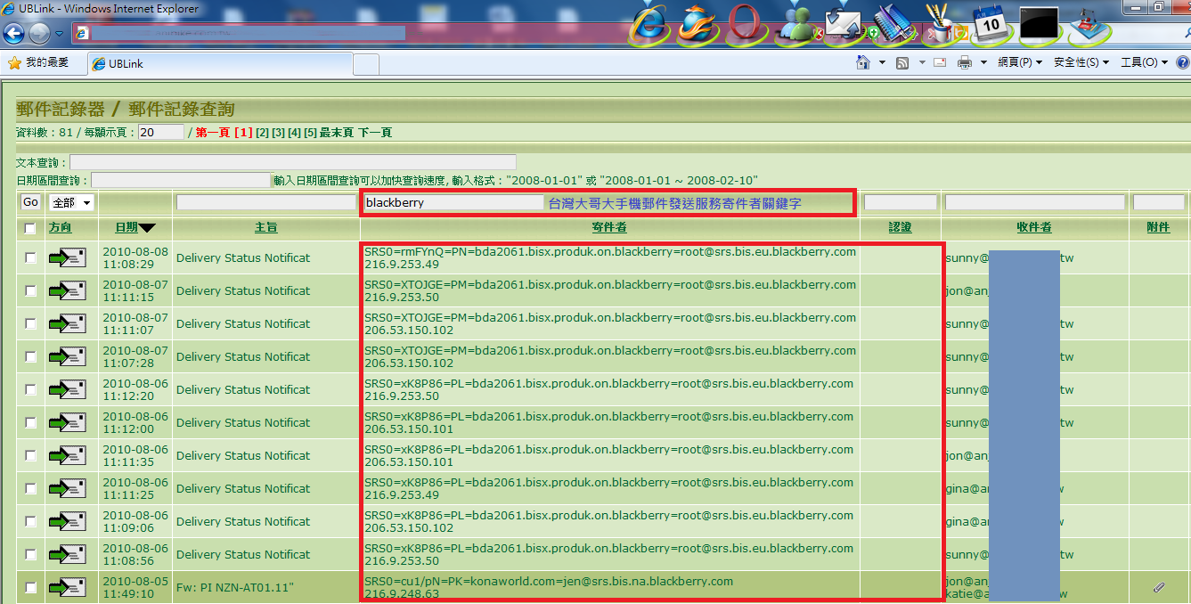Click the envelope direction icon for 2010-08-08 11:08:29
1191x604 pixels.
(x=67, y=257)
